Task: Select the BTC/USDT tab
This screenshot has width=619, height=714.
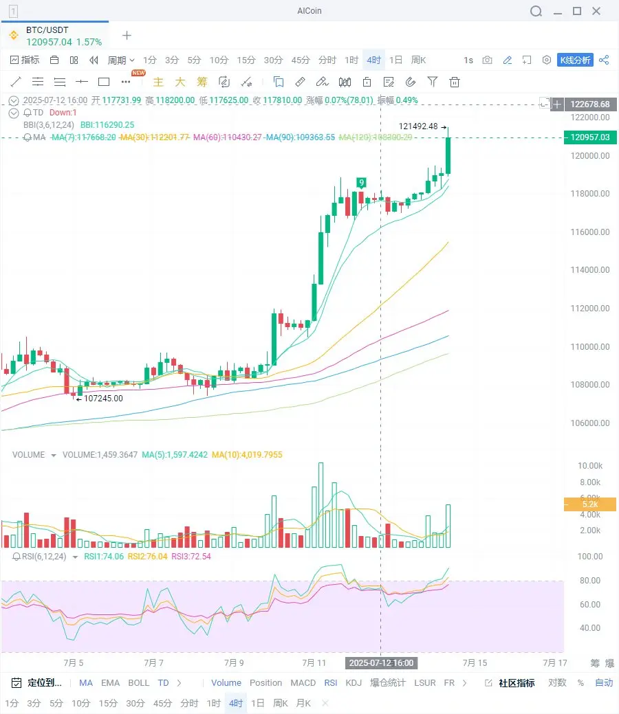Action: click(55, 36)
